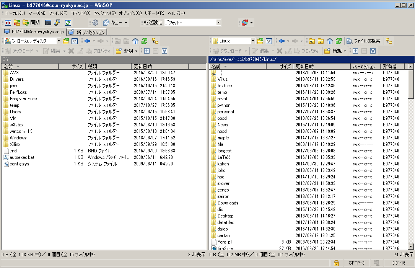Click remote list scrollbar down arrow
The height and width of the screenshot is (268, 415).
pyautogui.click(x=410, y=247)
